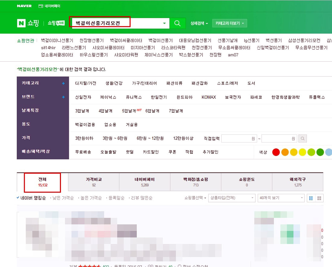
Task: Open related search am07
Action: point(233,55)
